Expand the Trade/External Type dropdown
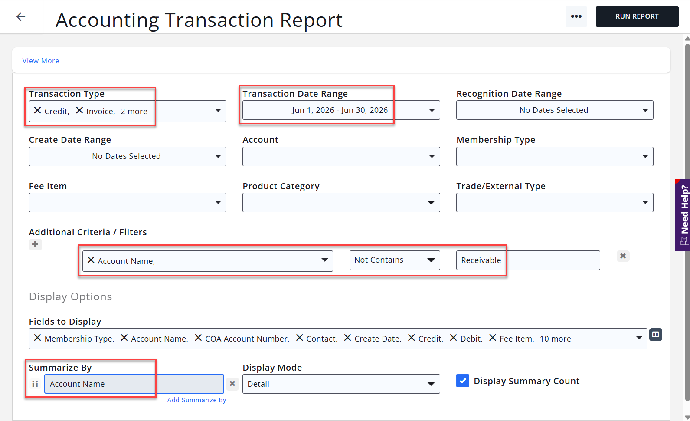This screenshot has height=421, width=690. pyautogui.click(x=555, y=202)
